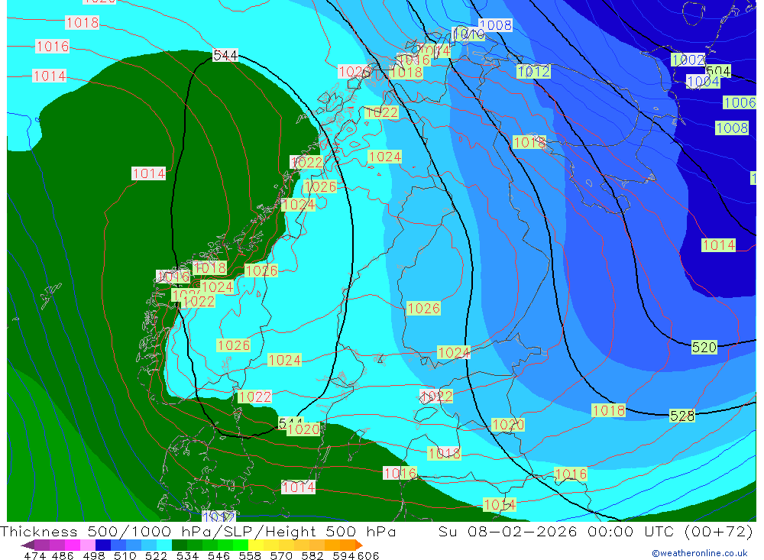The width and height of the screenshot is (764, 560).
Task: Click the '1004' pressure isobar label
Action: [703, 82]
